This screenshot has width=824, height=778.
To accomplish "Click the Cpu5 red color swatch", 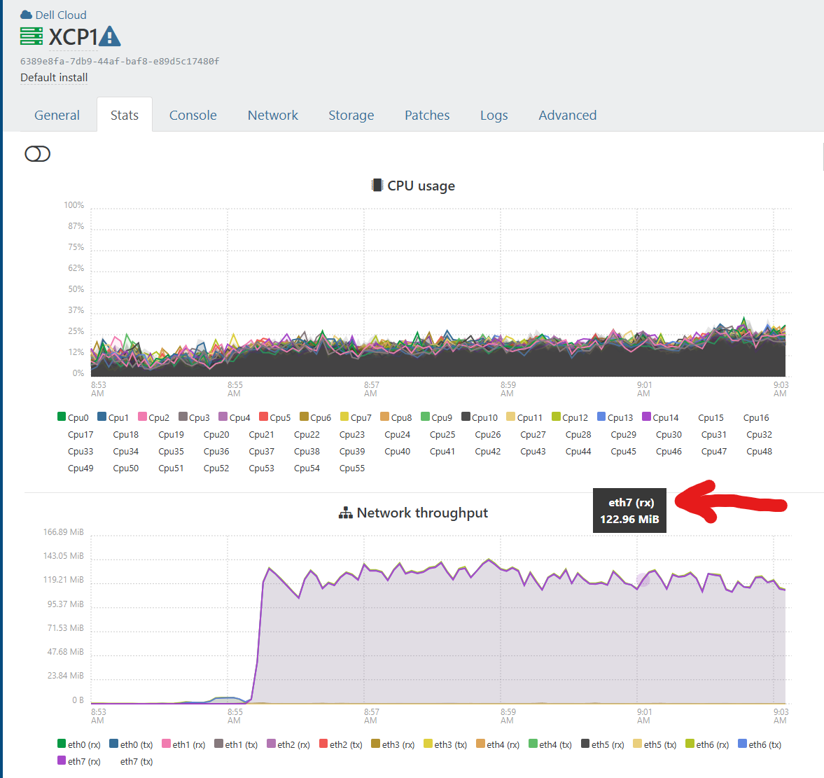I will (x=264, y=417).
